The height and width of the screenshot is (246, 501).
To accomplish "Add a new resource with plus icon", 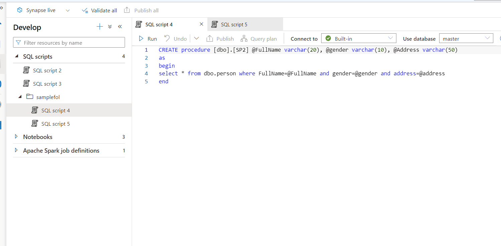I will 100,27.
